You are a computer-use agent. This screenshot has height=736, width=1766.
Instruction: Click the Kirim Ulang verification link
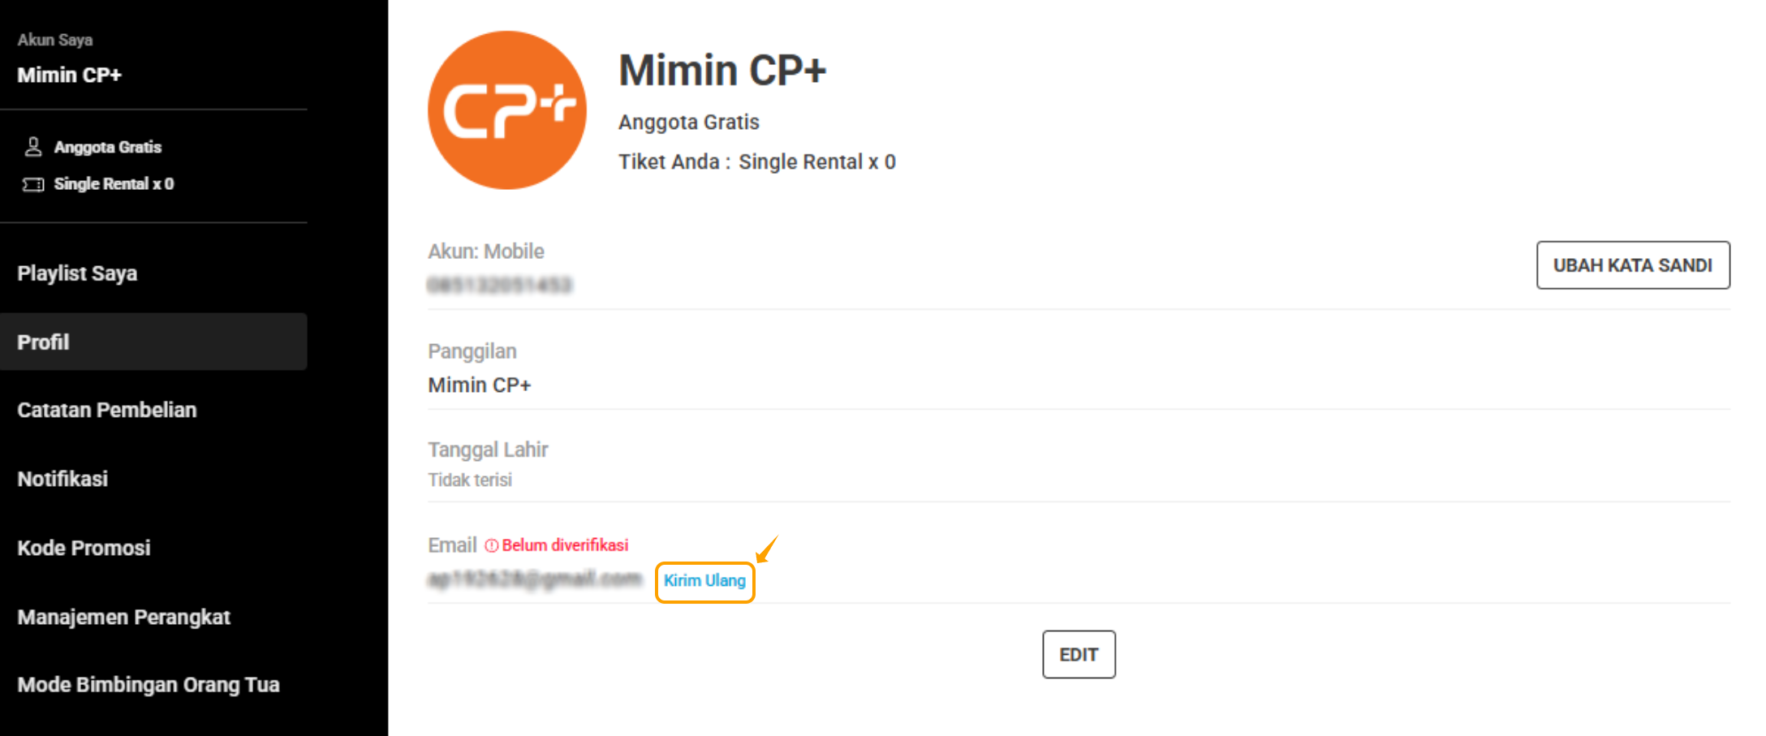704,581
